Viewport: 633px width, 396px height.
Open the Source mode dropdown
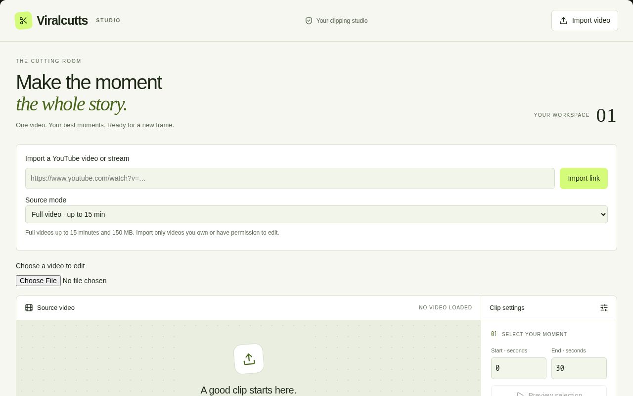[316, 214]
